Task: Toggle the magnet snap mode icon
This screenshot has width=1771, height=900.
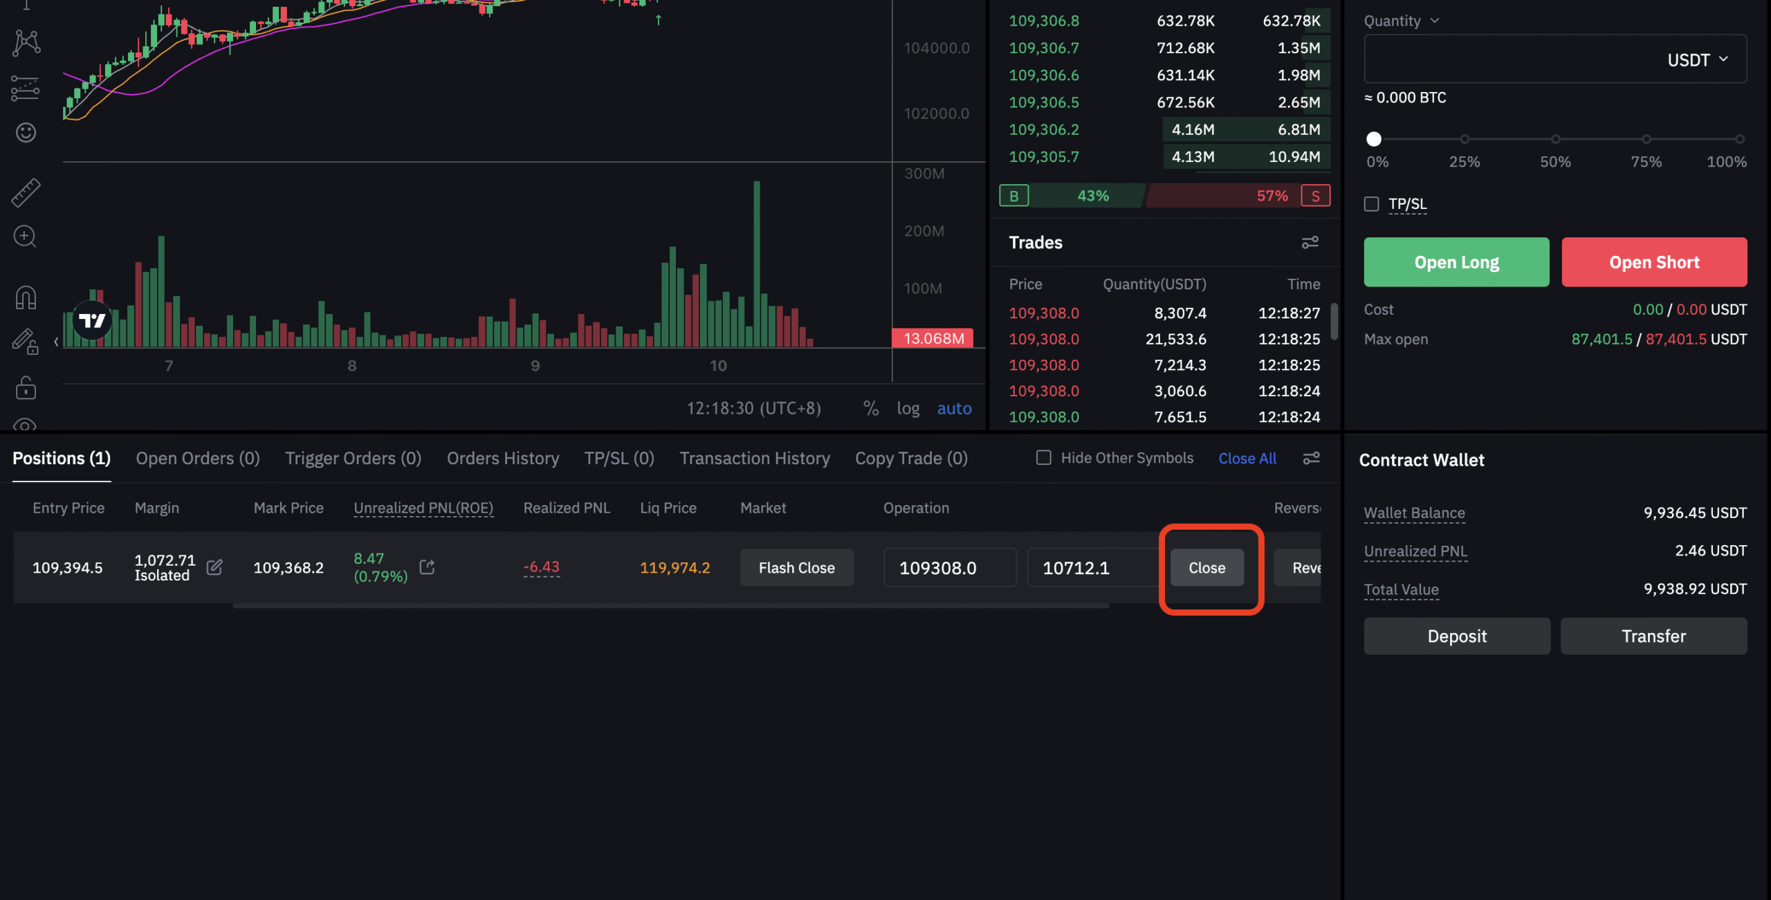Action: point(26,298)
